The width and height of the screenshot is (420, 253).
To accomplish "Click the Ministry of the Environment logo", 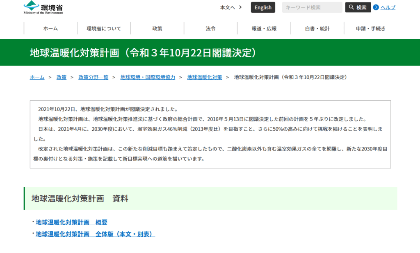I will point(43,7).
